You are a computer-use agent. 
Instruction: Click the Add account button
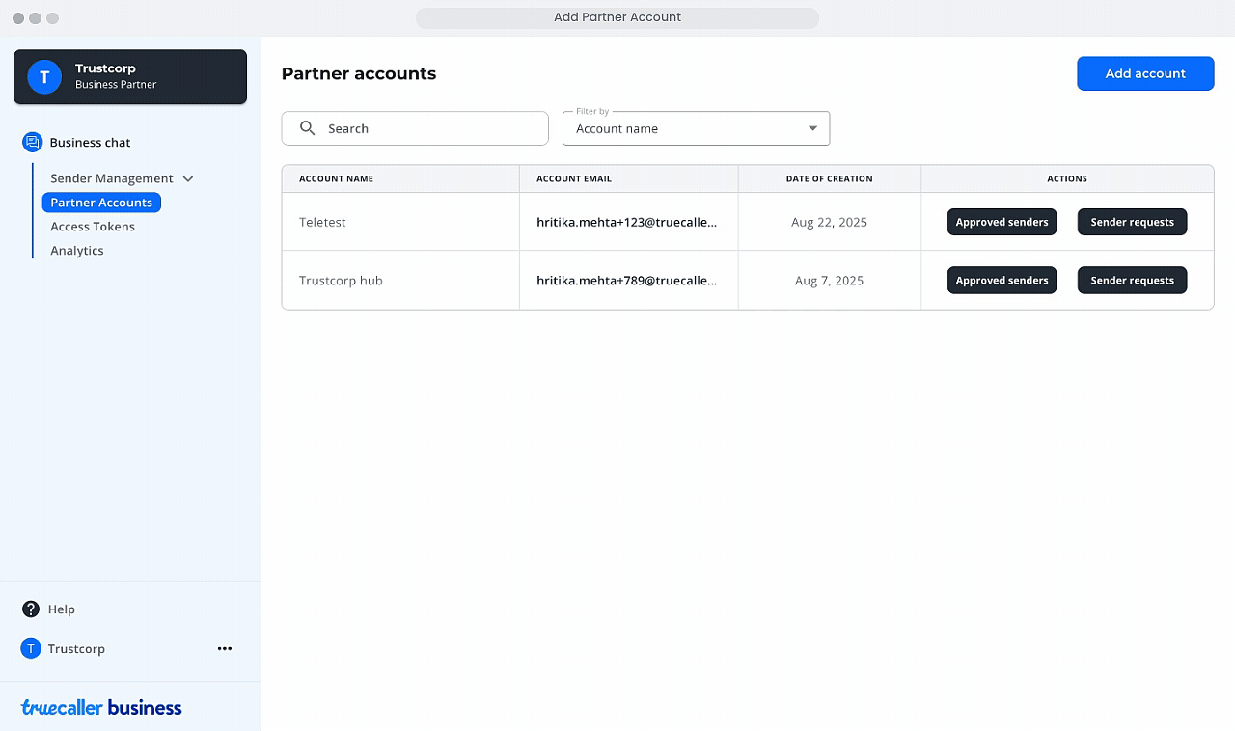1145,73
